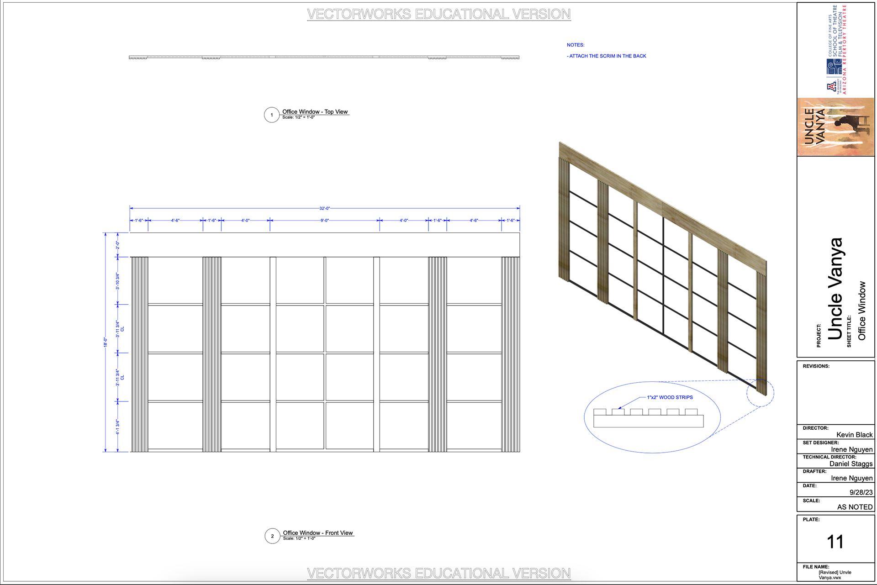Select the top view plan strip drawing
Screen dimensions: 877x585
(x=324, y=57)
